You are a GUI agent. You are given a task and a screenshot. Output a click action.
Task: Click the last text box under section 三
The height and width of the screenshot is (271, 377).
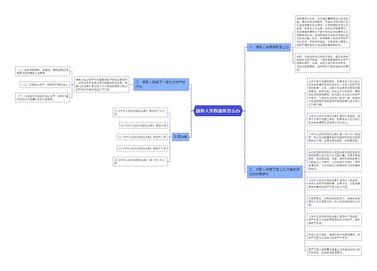[334, 251]
